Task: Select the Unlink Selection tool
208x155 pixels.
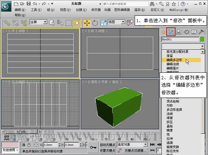Action: coord(15,23)
